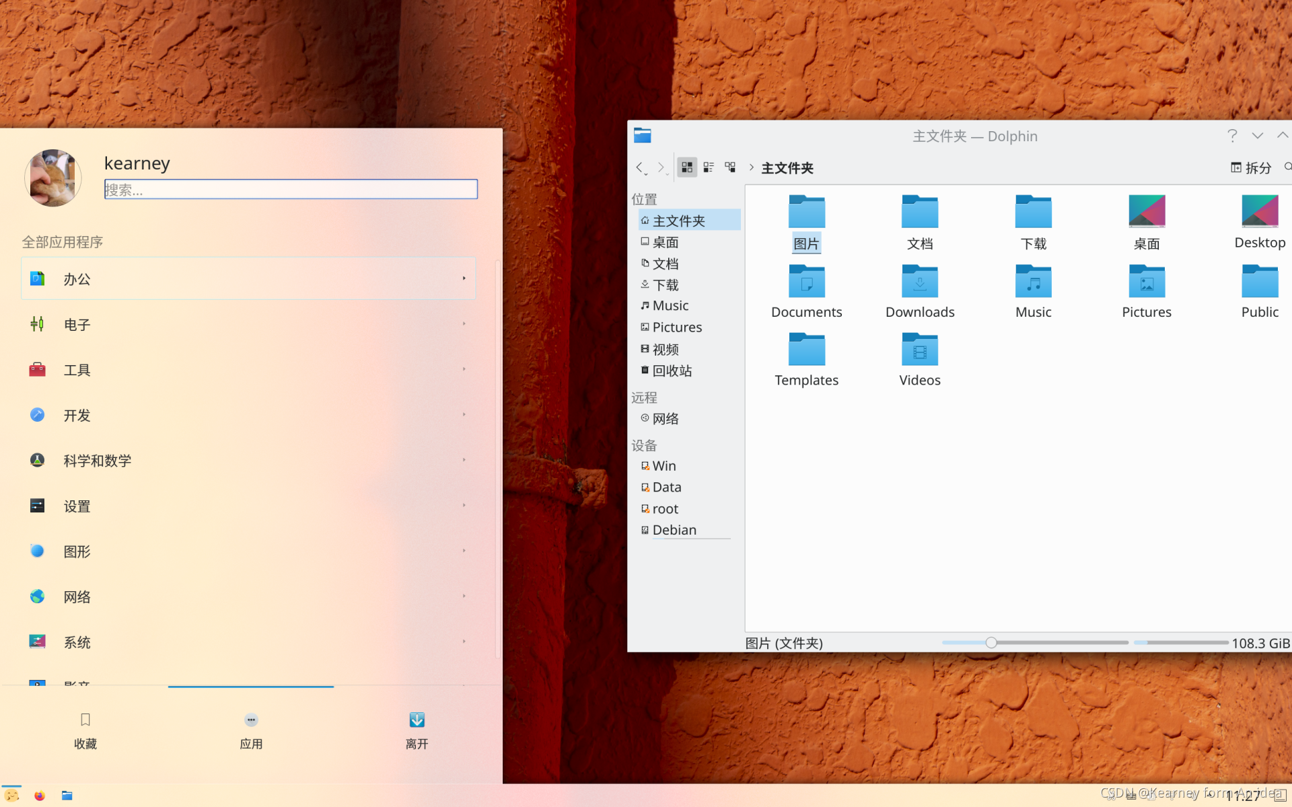The width and height of the screenshot is (1292, 807).
Task: Open 回收站 in the places panel
Action: click(x=672, y=371)
